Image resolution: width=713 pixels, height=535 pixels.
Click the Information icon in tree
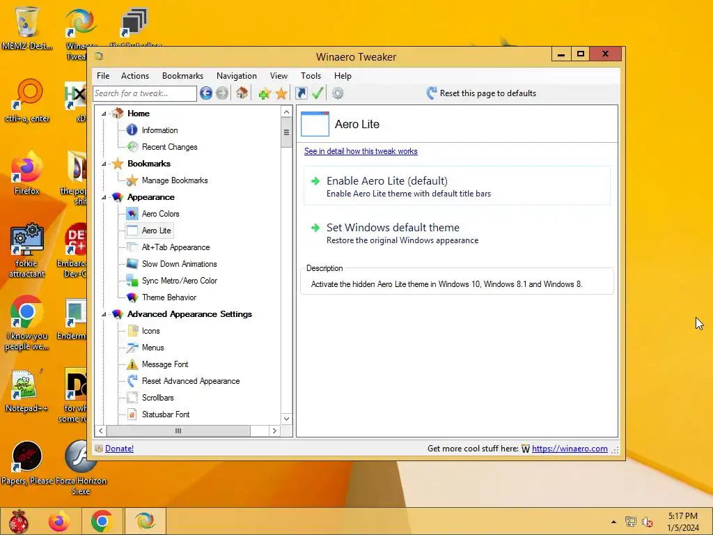pyautogui.click(x=132, y=130)
